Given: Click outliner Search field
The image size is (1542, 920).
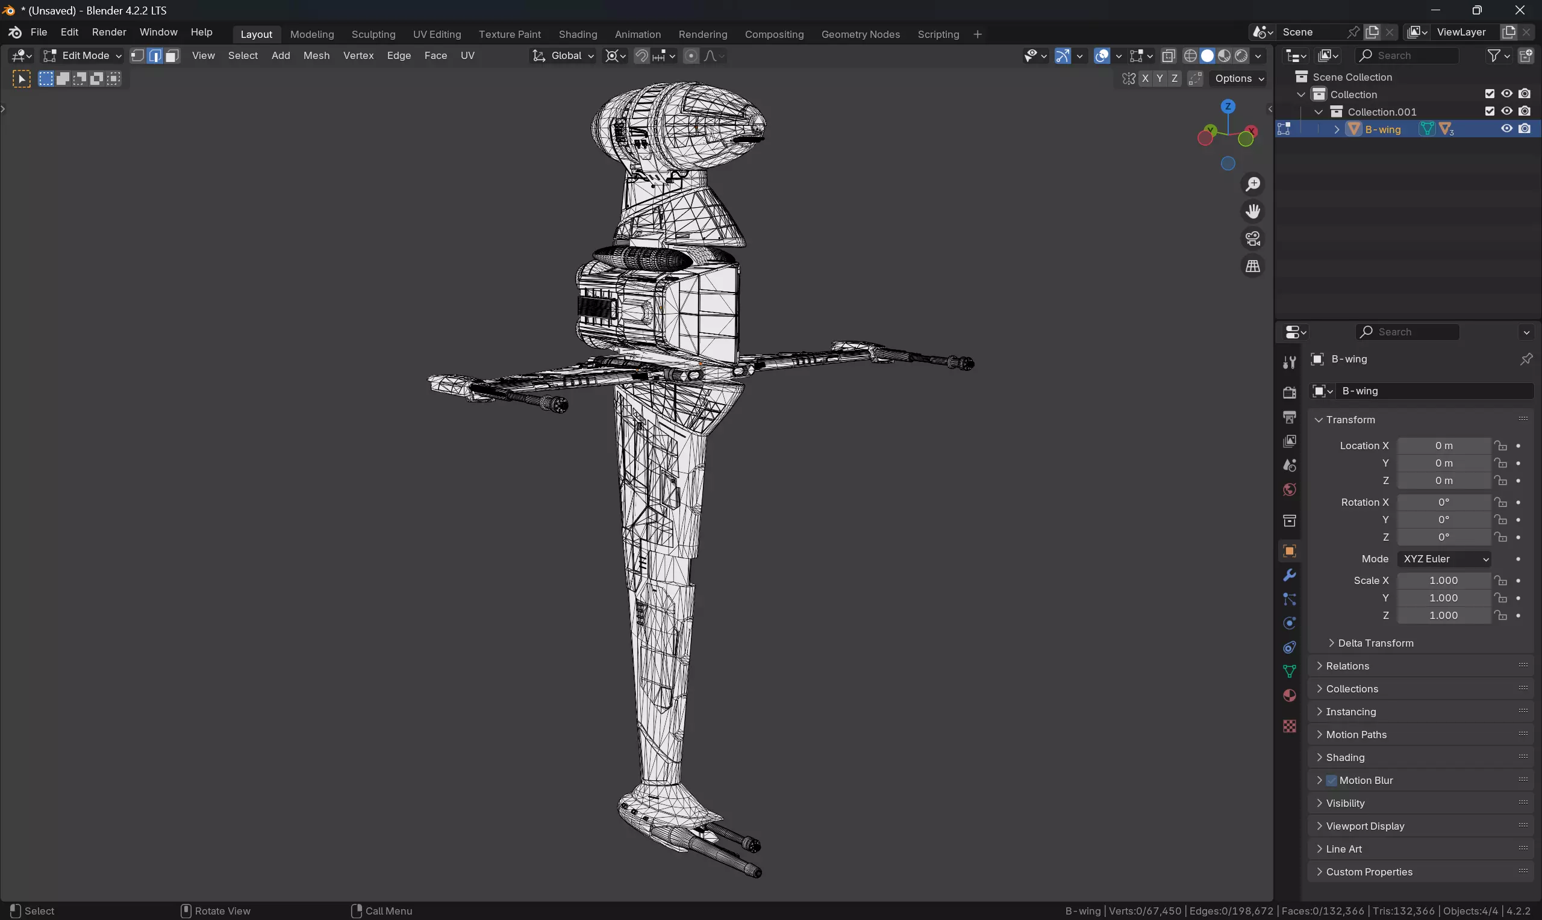Looking at the screenshot, I should pyautogui.click(x=1407, y=56).
